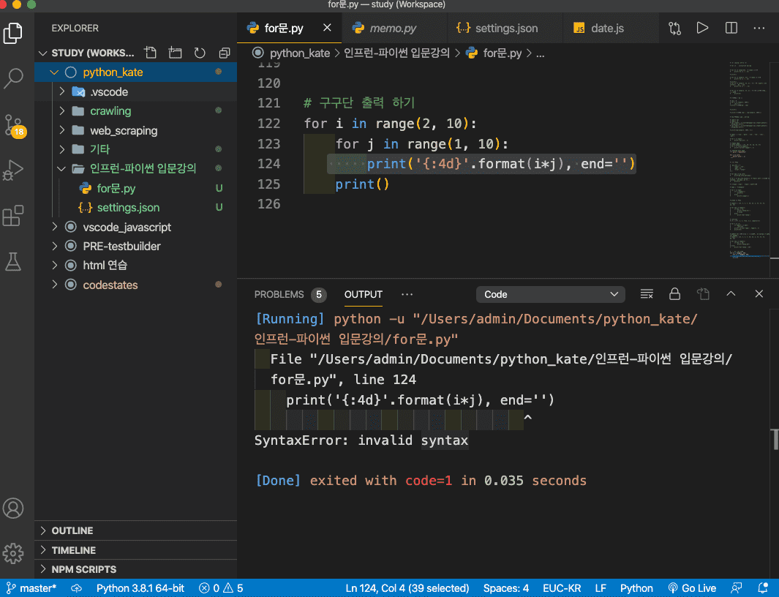Click the Run Code play button
Image resolution: width=779 pixels, height=597 pixels.
(x=702, y=28)
